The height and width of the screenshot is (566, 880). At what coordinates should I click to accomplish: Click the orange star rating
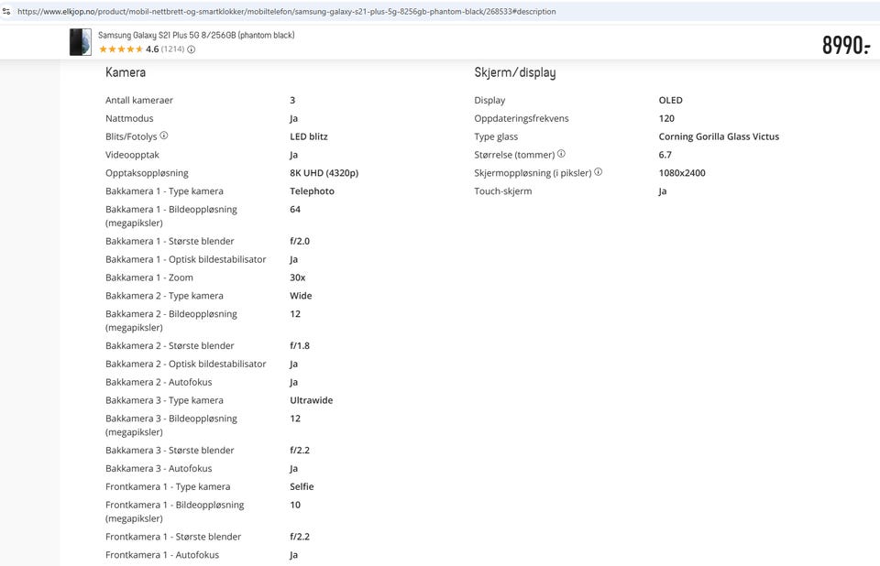(x=121, y=49)
